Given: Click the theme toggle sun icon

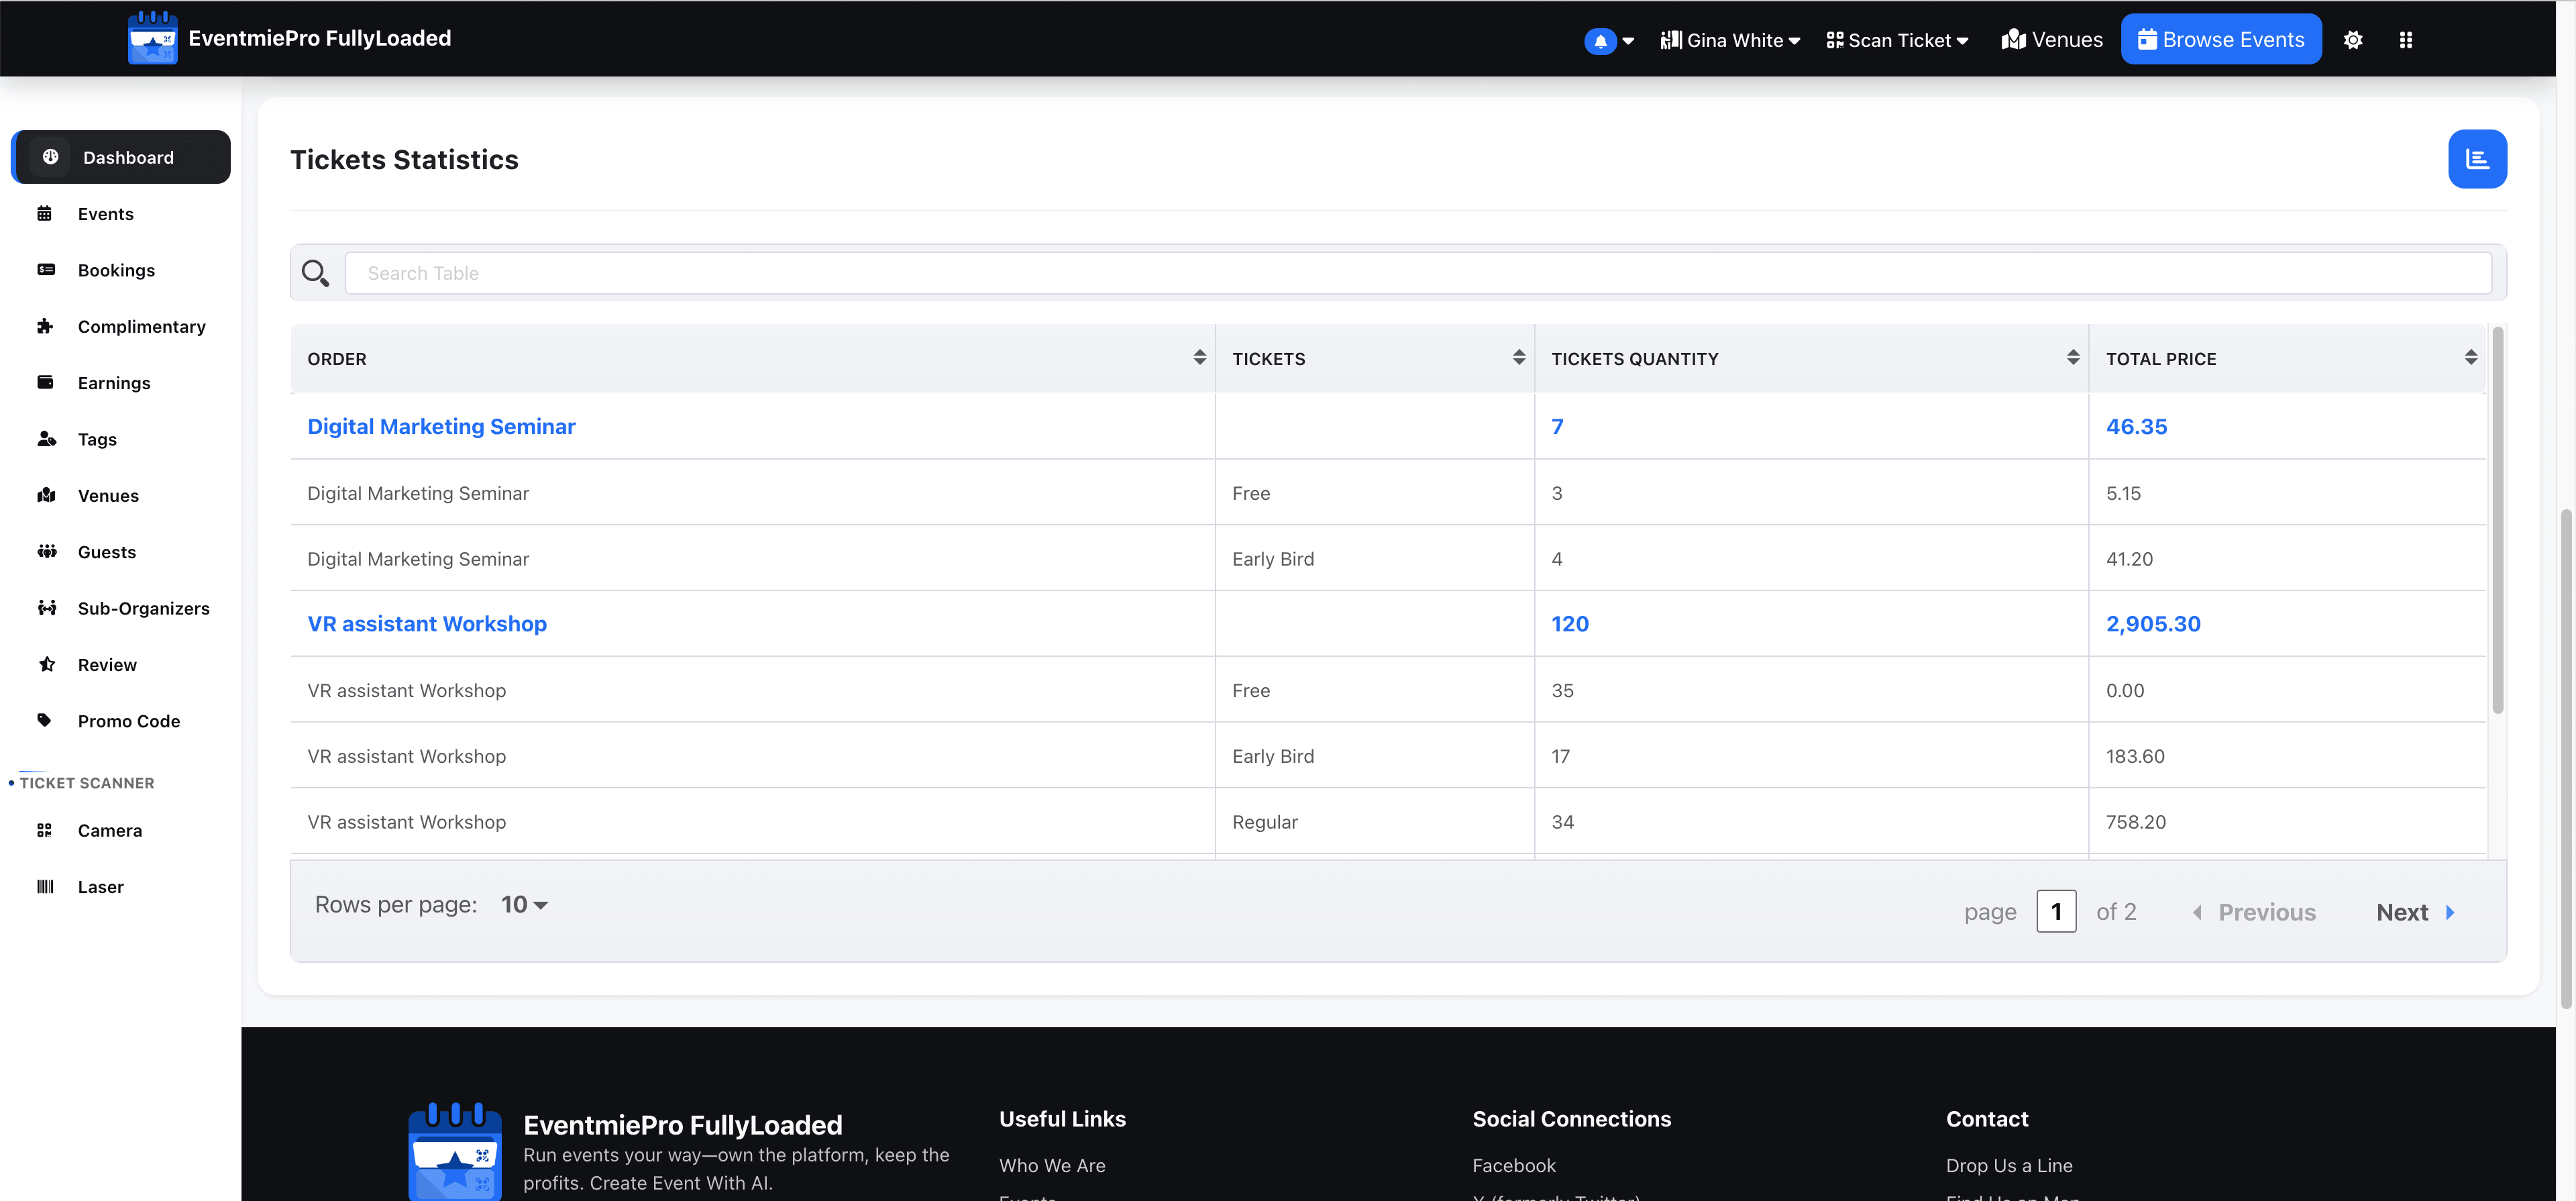Looking at the screenshot, I should point(2353,40).
